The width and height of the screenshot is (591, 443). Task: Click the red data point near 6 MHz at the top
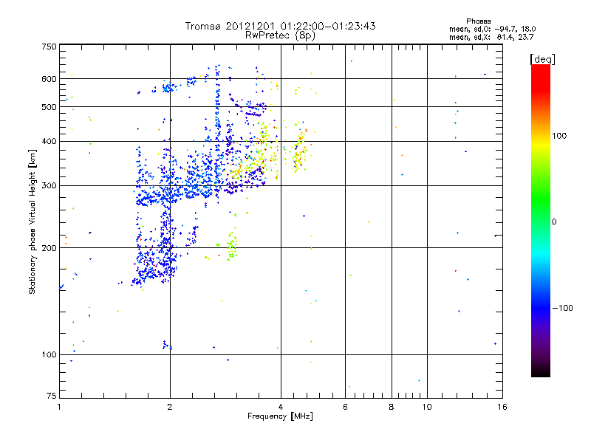tap(352, 61)
